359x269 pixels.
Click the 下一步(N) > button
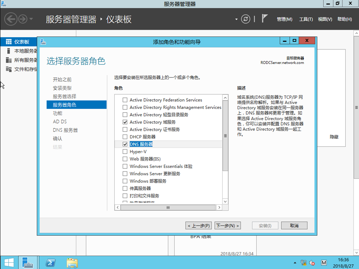click(x=228, y=225)
